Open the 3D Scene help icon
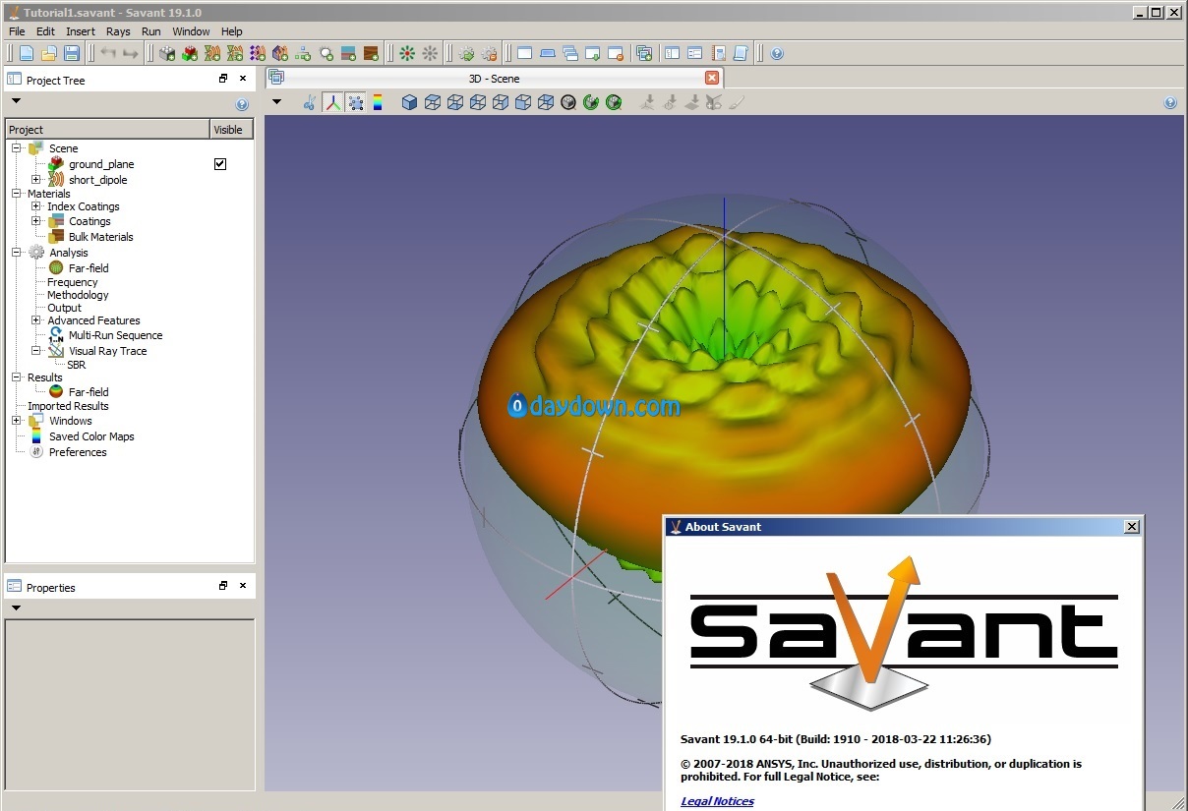 coord(1170,102)
